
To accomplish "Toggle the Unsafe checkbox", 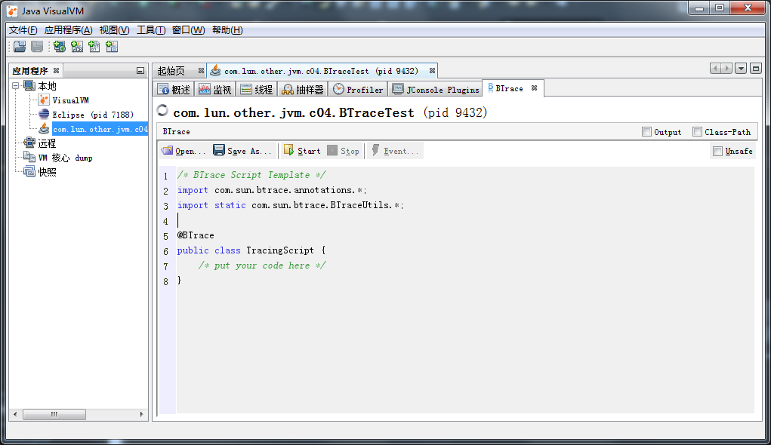I will click(717, 152).
